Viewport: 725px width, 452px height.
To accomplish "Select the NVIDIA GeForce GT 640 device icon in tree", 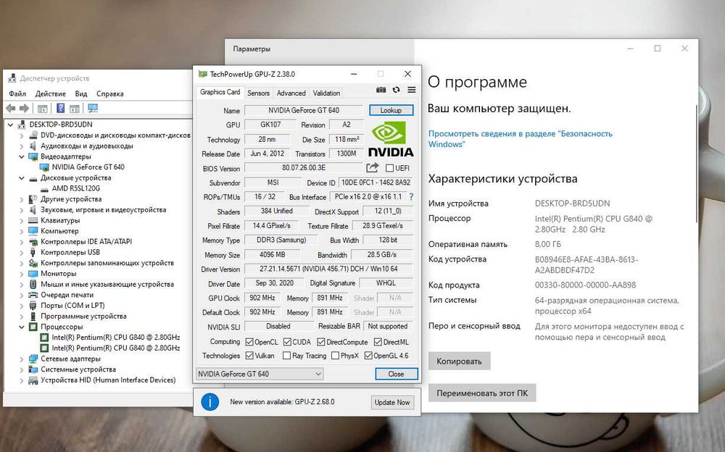I will (44, 167).
